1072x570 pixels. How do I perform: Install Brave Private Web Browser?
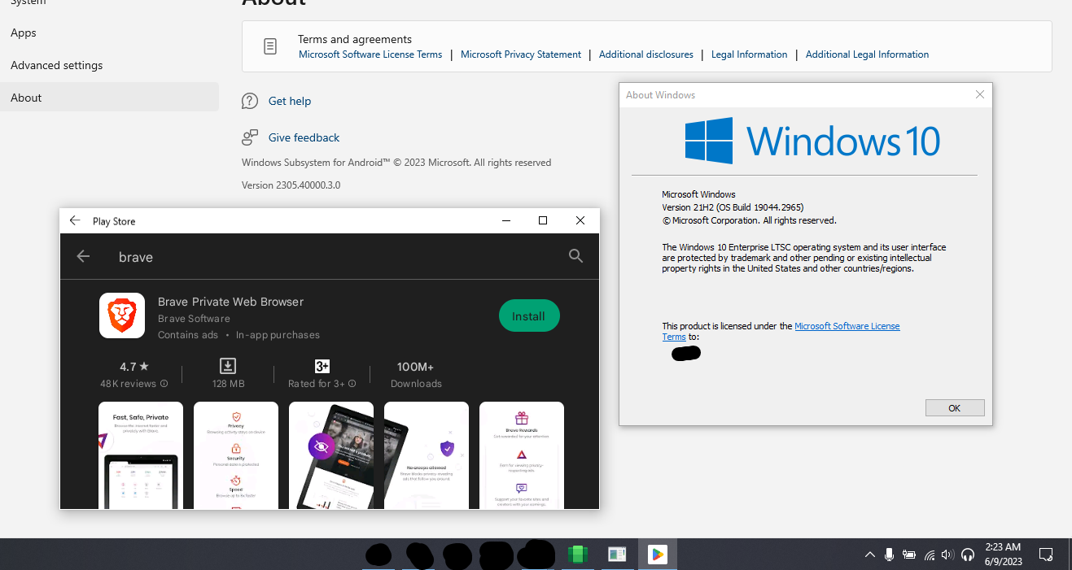[x=529, y=315]
